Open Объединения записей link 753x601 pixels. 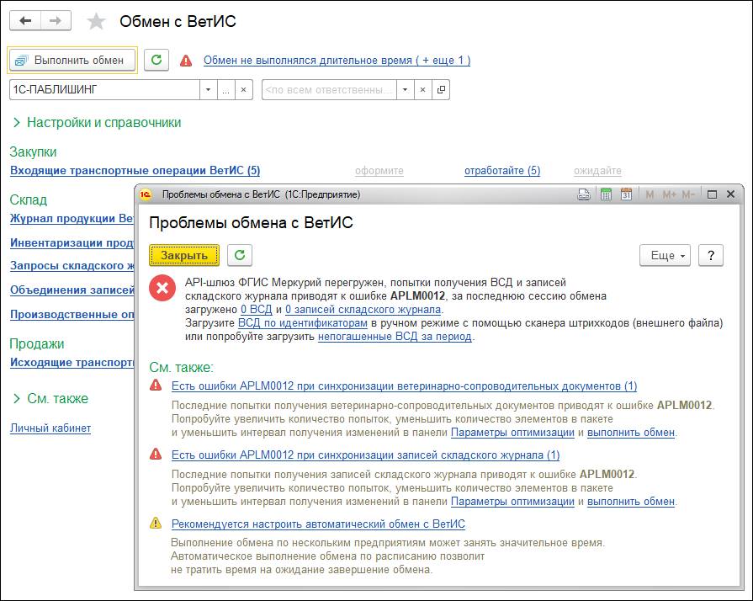[x=72, y=290]
